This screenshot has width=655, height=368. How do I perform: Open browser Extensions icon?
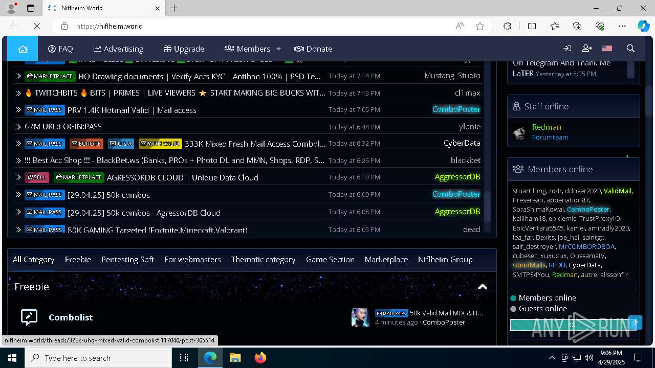507,26
